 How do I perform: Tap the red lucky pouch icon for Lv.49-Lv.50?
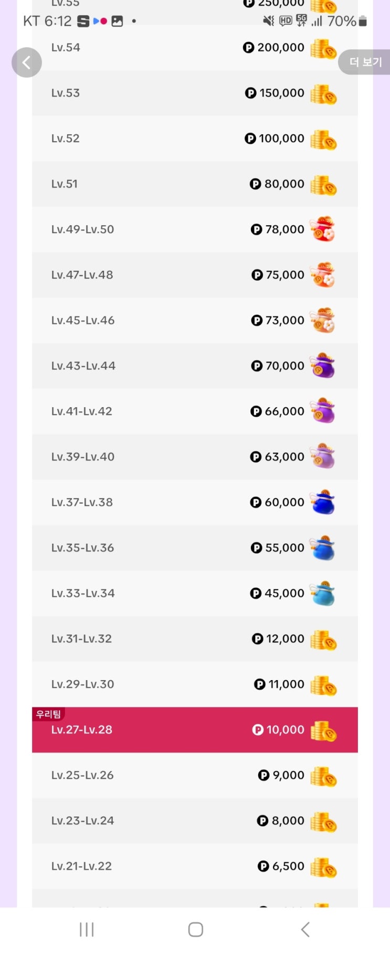pyautogui.click(x=322, y=229)
